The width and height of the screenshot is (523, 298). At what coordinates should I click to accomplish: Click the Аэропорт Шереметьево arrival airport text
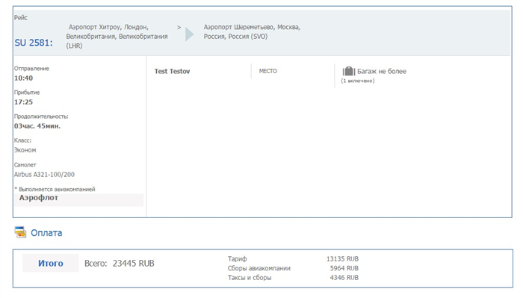[252, 31]
